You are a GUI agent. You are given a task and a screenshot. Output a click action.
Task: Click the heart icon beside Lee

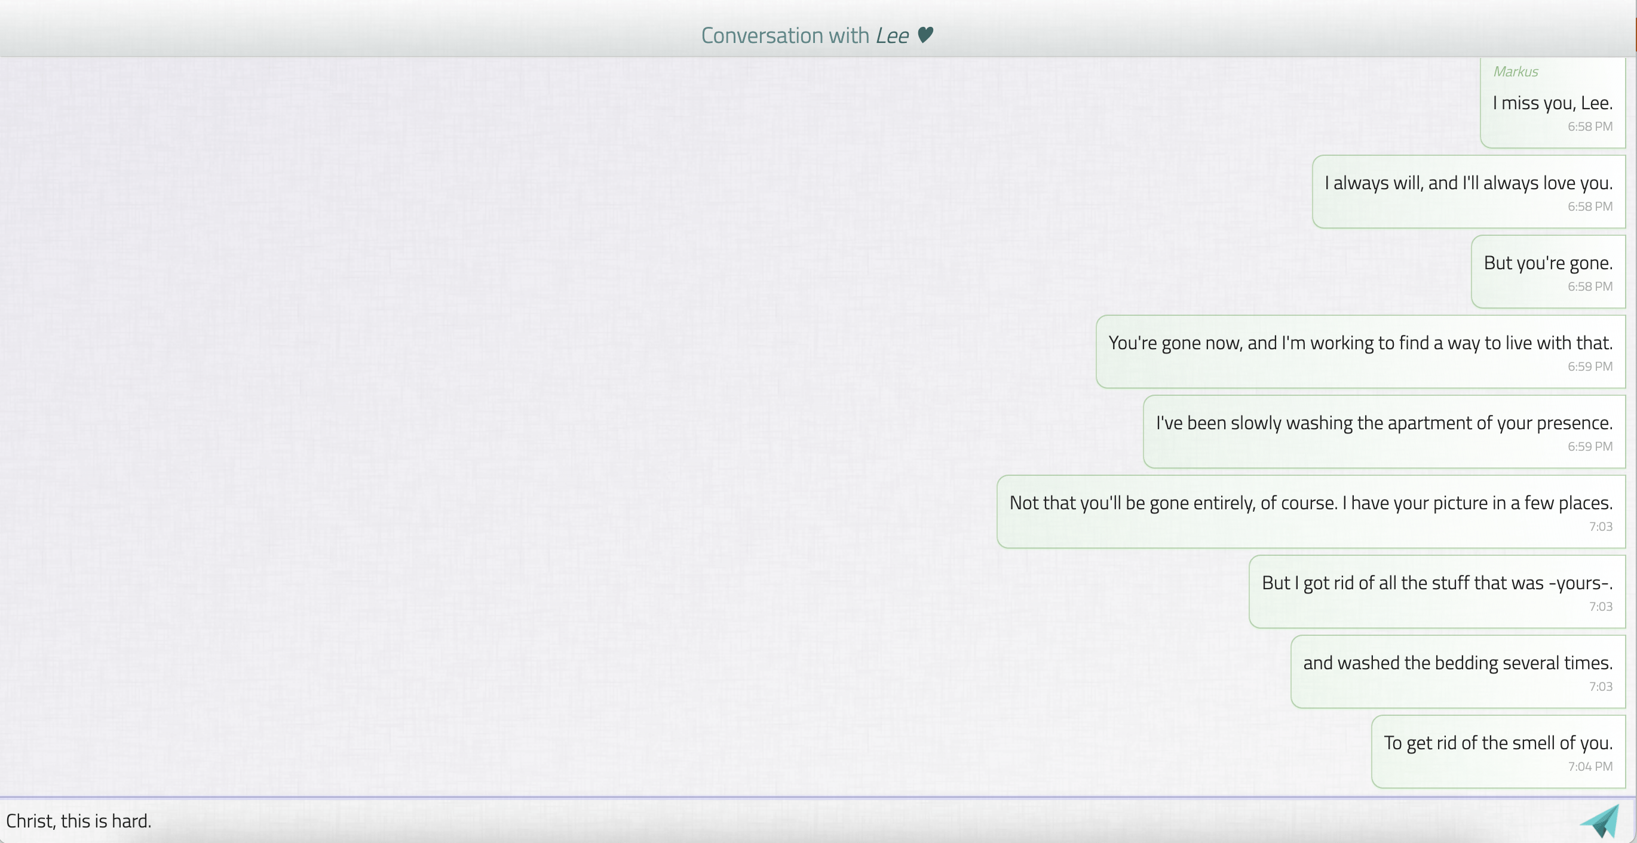pyautogui.click(x=925, y=34)
